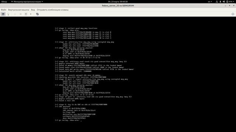Click the stage V UAF on skb line
236x132 pixels.
pos(81,104)
